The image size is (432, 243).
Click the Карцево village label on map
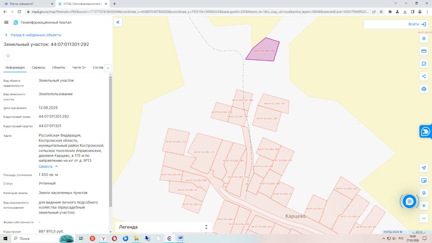point(295,216)
